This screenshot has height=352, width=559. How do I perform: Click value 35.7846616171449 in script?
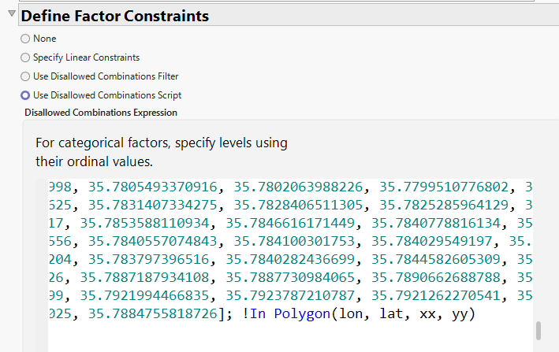click(290, 223)
